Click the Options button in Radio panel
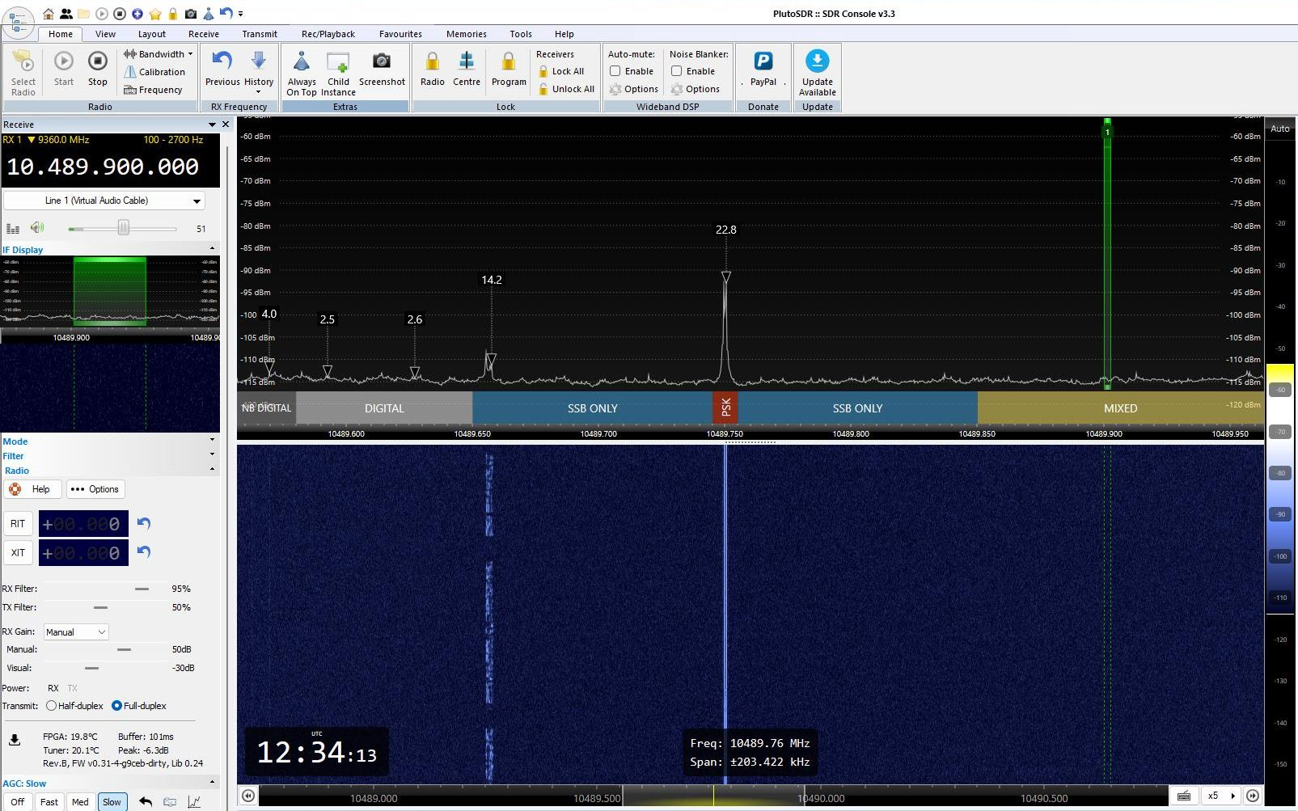The width and height of the screenshot is (1298, 811). [95, 489]
